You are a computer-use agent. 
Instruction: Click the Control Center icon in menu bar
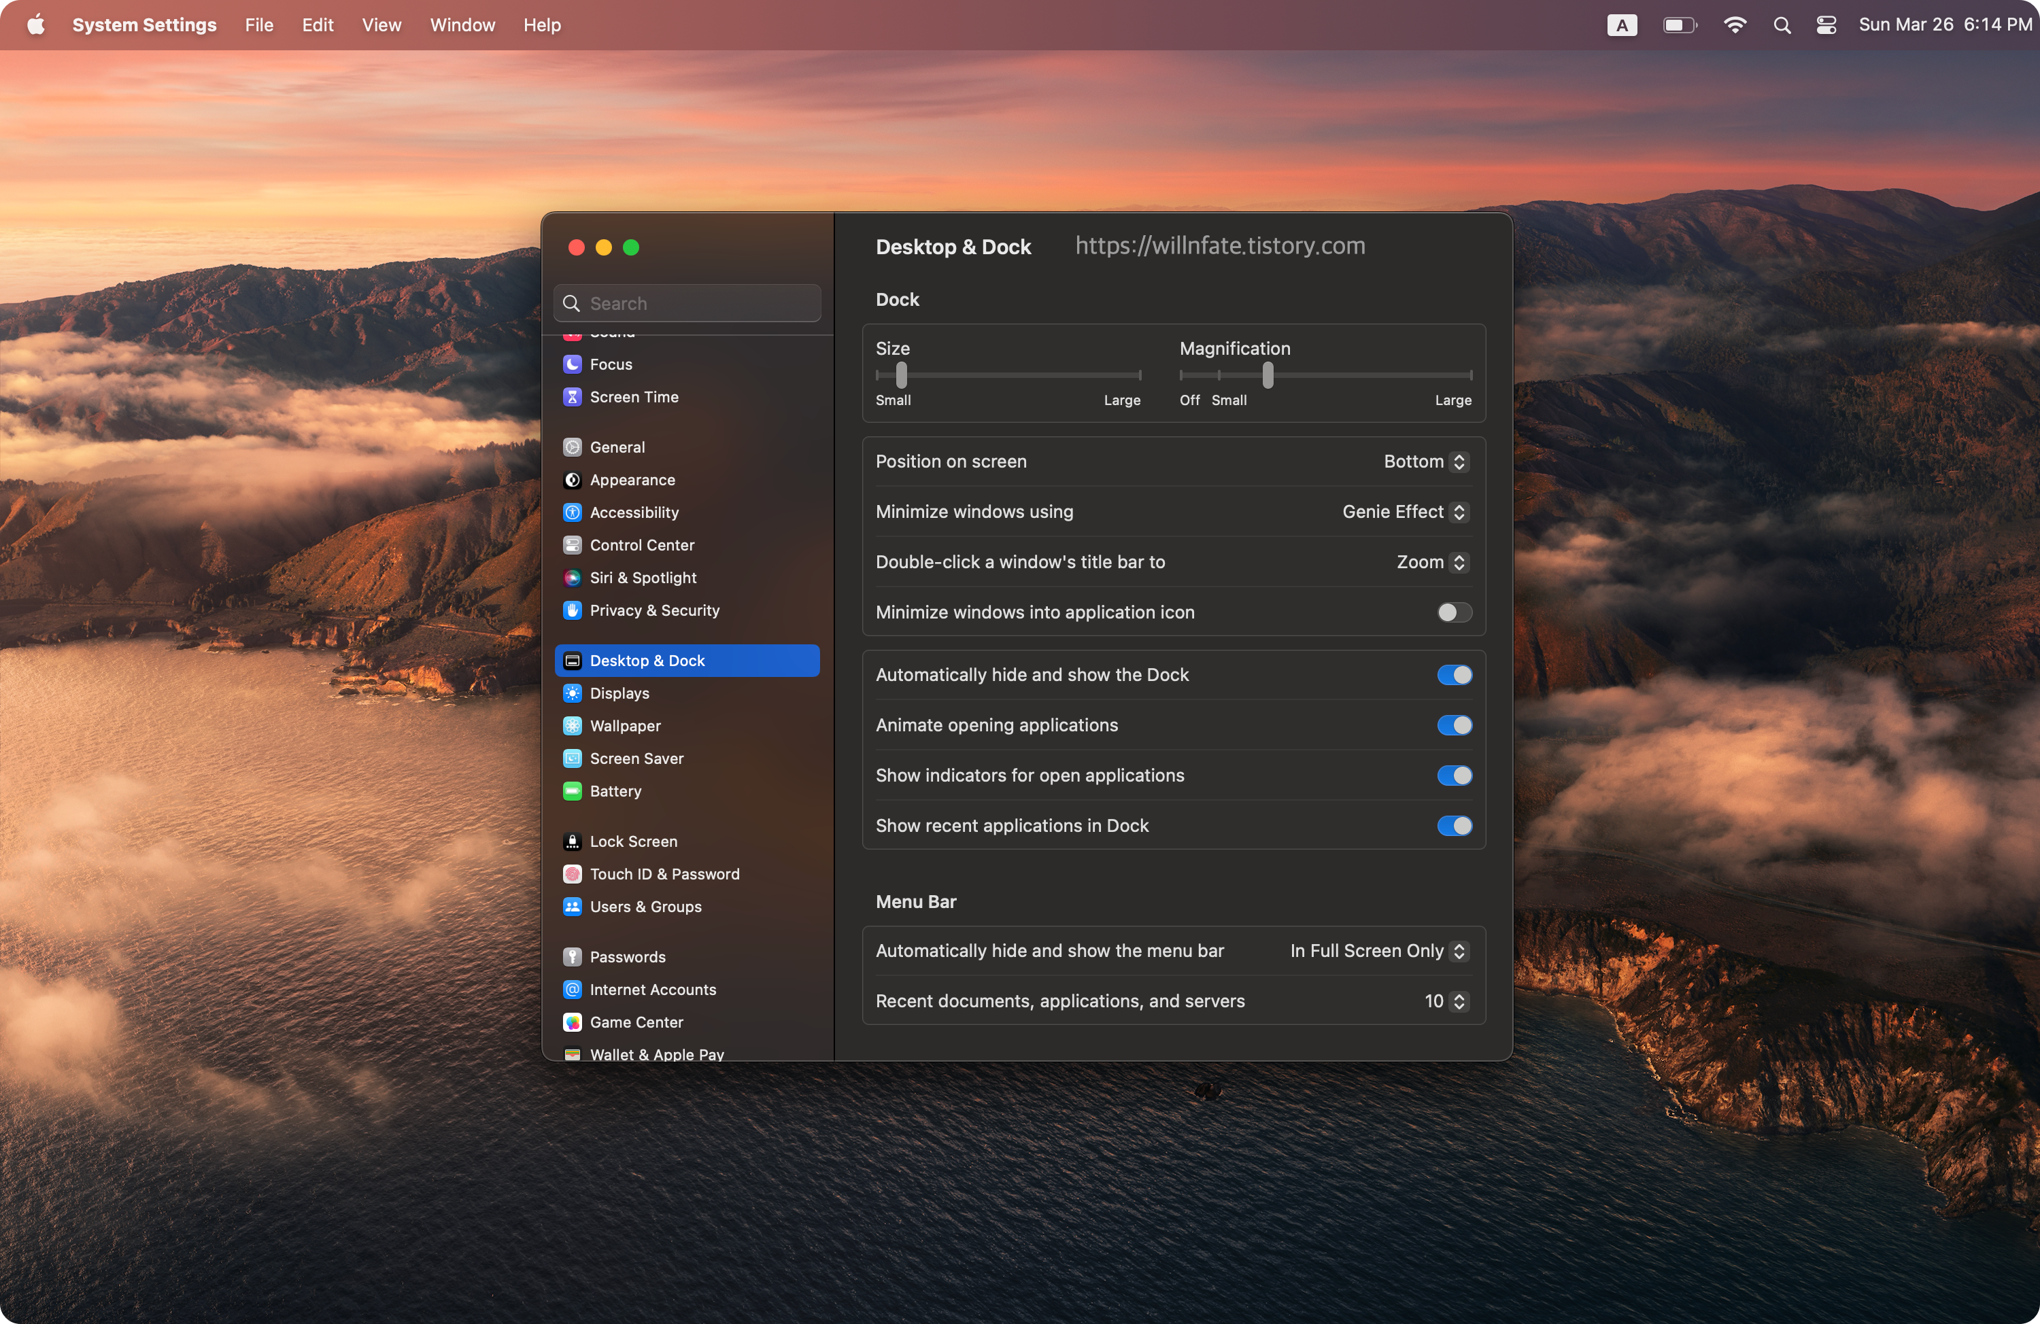point(1826,25)
